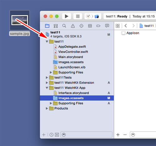Run the project with the Play button
Viewport: 156px width, 146px height.
point(66,16)
